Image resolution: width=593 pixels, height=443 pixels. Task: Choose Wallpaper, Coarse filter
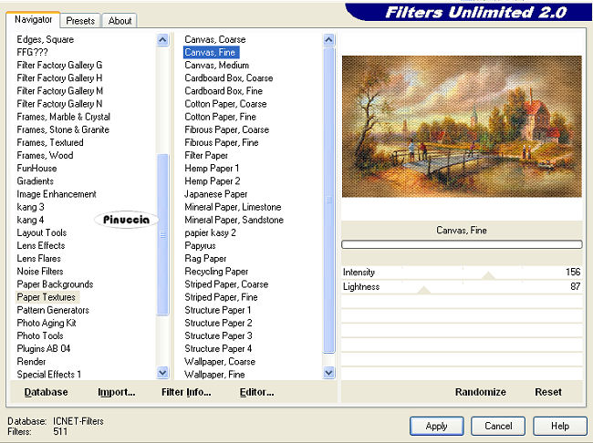tap(220, 361)
